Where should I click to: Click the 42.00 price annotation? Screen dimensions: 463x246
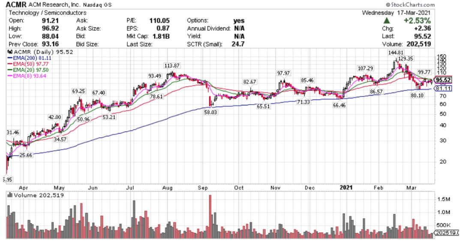click(x=55, y=117)
